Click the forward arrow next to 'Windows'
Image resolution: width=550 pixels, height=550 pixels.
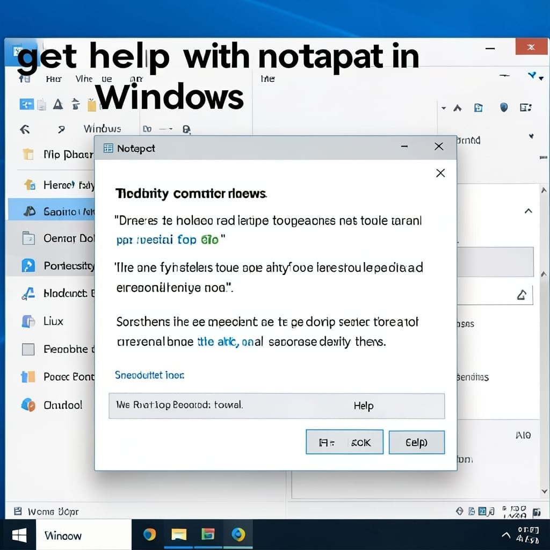click(x=61, y=129)
